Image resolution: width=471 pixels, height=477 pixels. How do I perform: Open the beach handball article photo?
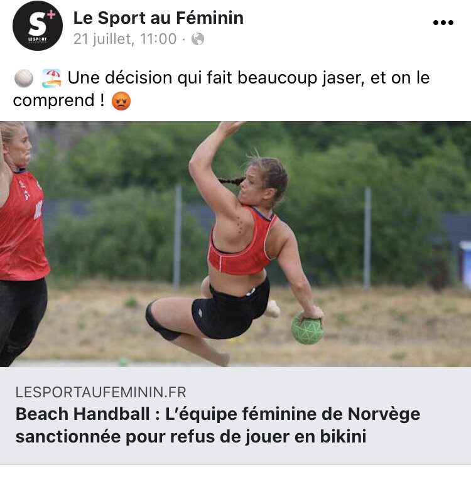[x=235, y=244]
